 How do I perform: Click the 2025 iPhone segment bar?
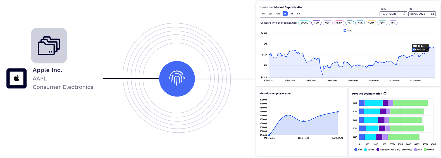(x=410, y=103)
